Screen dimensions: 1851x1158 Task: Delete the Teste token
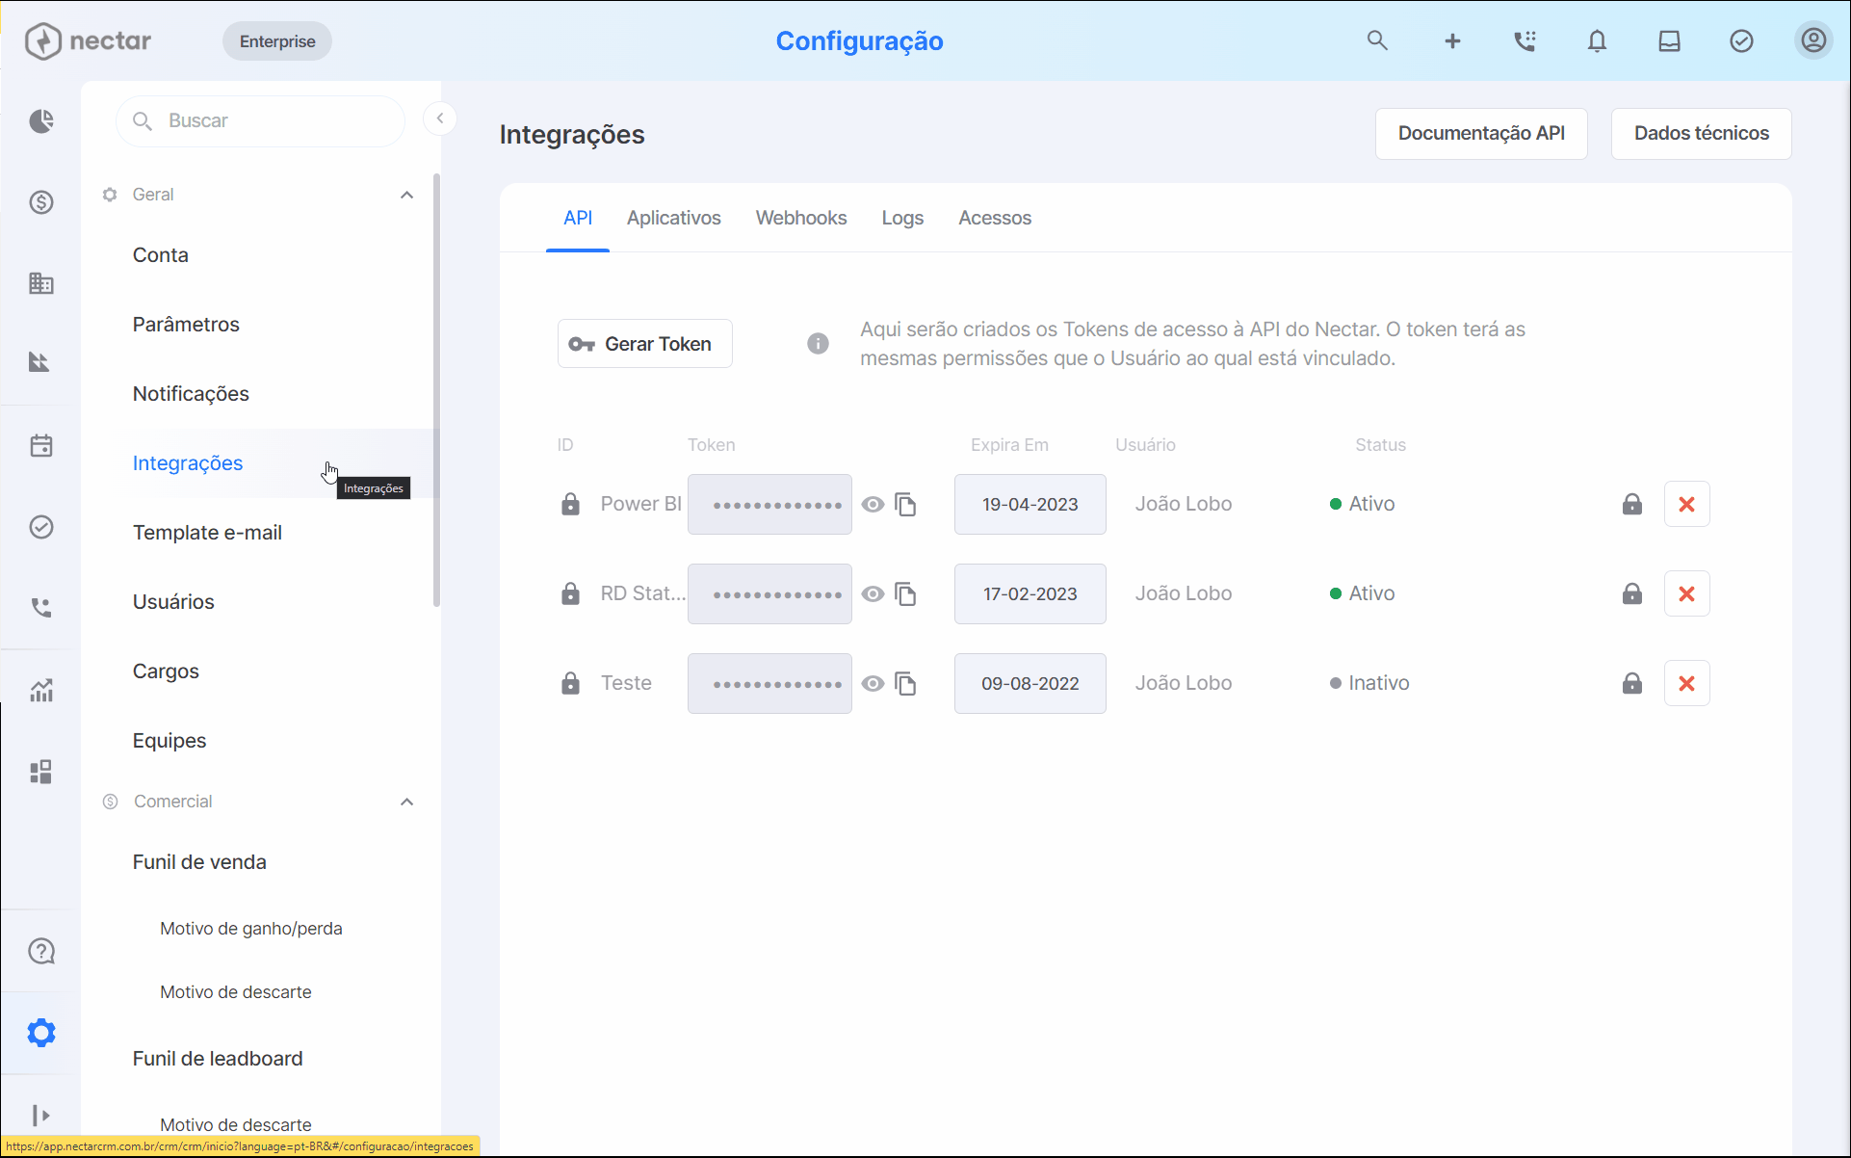tap(1686, 683)
